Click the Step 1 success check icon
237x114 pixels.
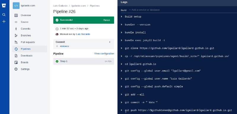pos(57,61)
